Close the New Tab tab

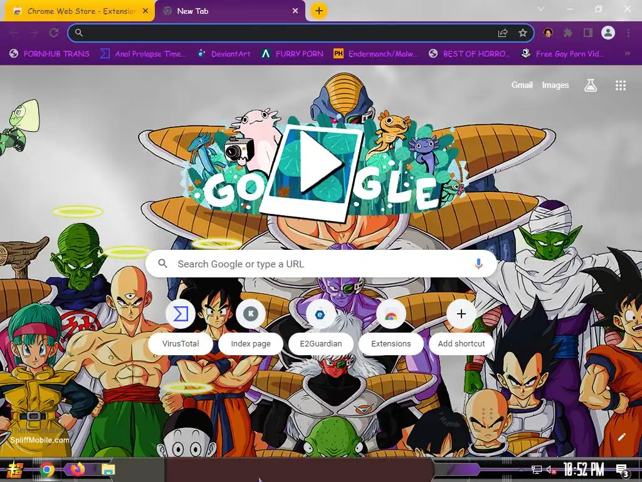(295, 11)
